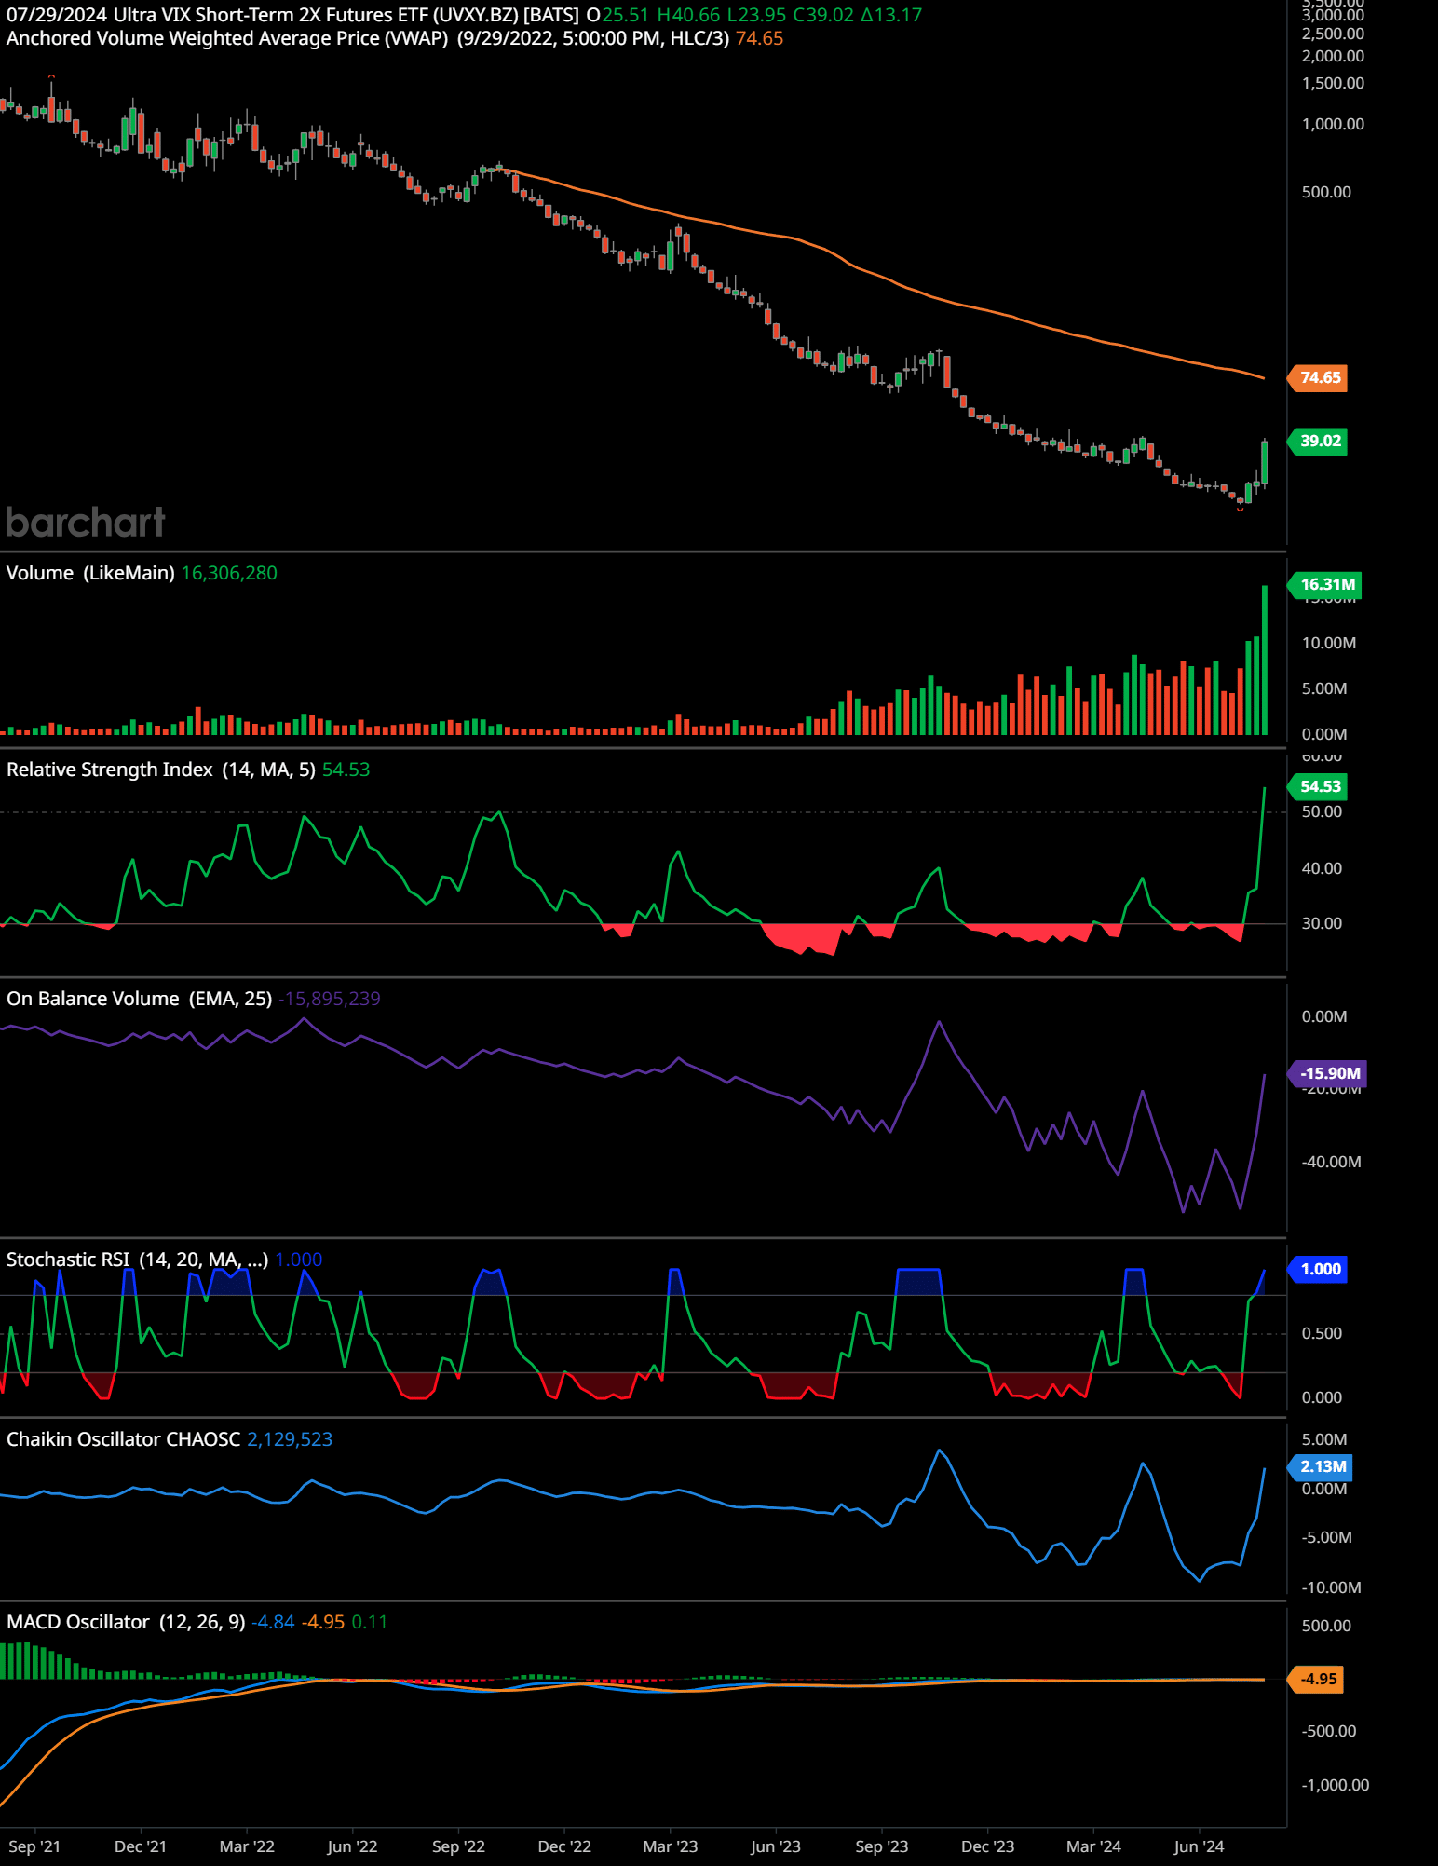This screenshot has height=1866, width=1438.
Task: Click the -10.00M Chaikin axis label
Action: tap(1332, 1588)
